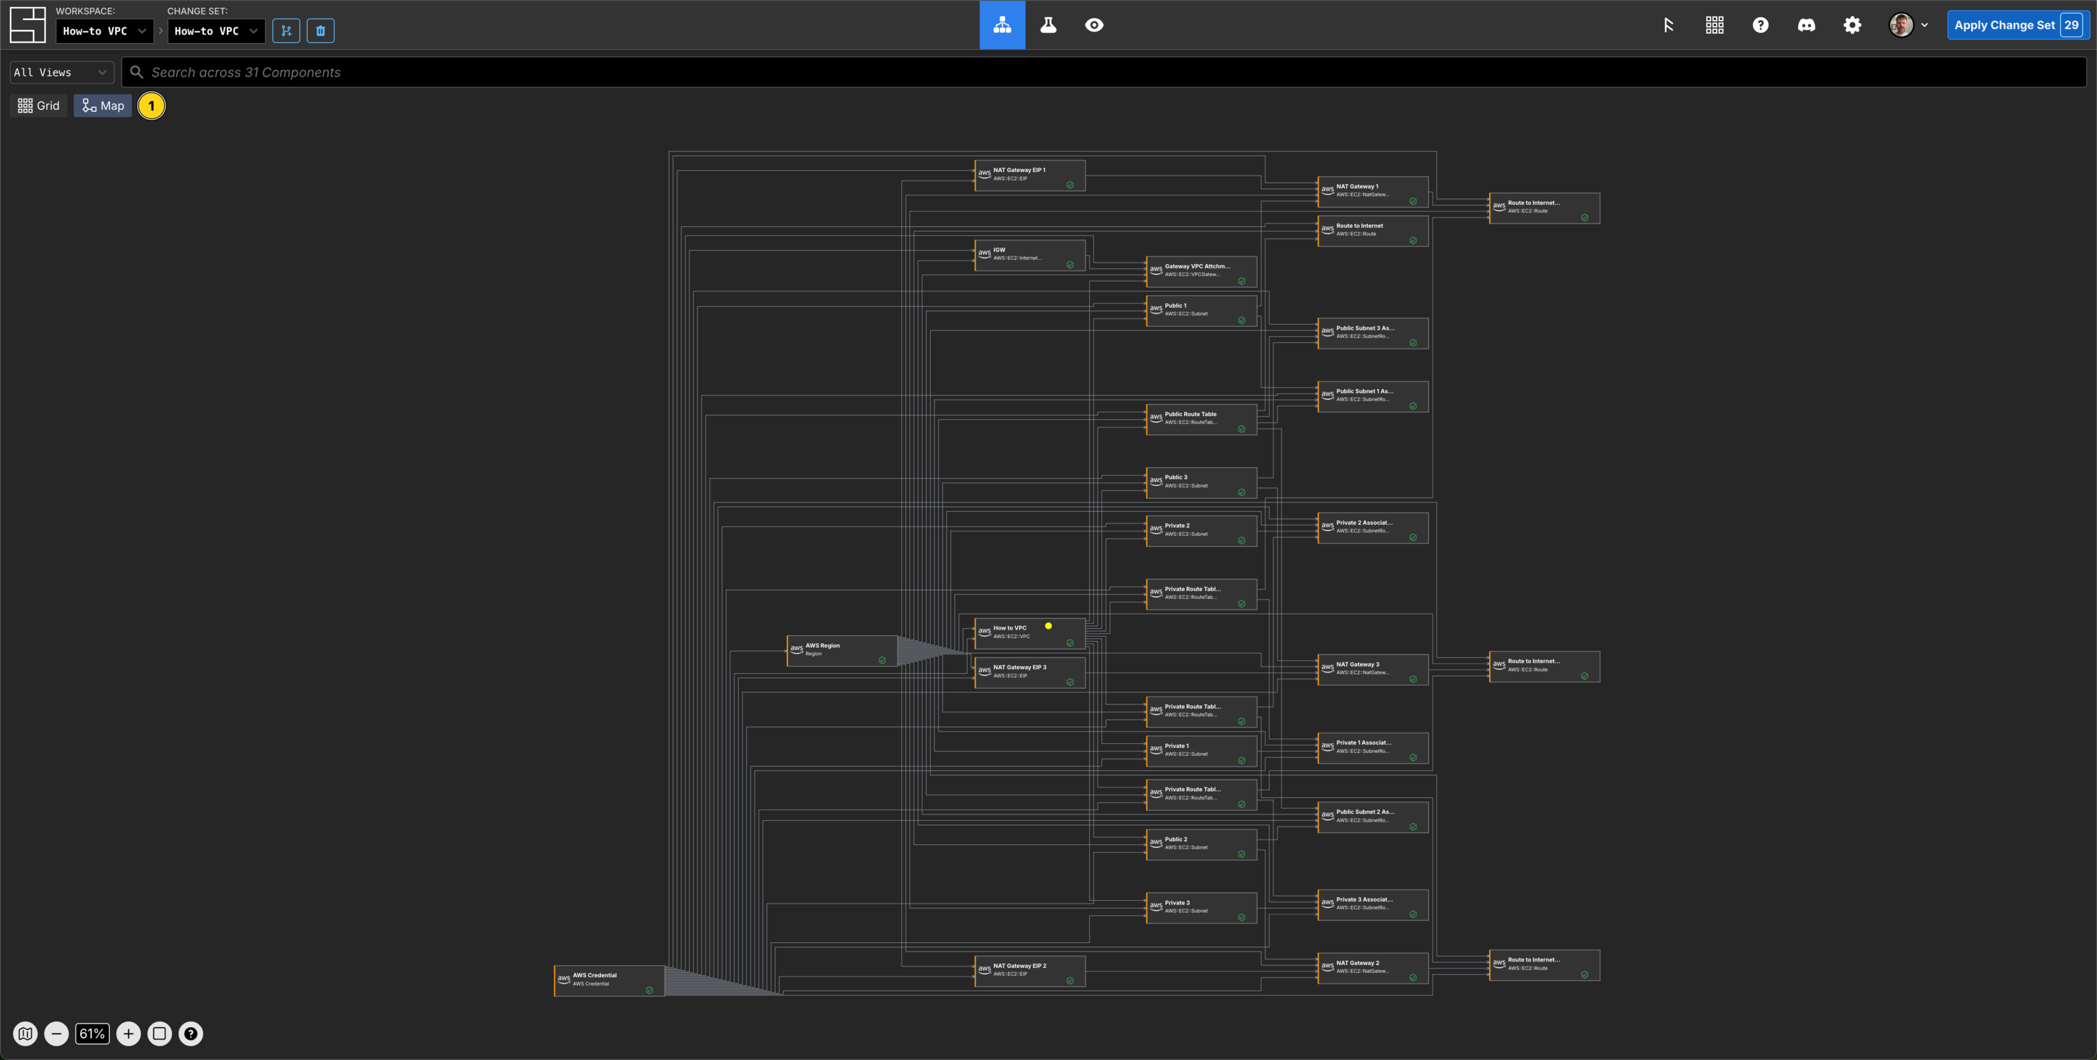This screenshot has height=1060, width=2097.
Task: Click the fit to screen square icon
Action: [160, 1034]
